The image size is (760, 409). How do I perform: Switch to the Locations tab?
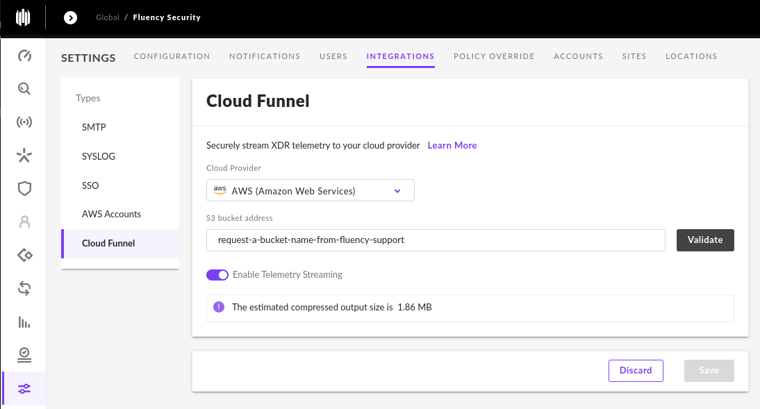click(691, 56)
